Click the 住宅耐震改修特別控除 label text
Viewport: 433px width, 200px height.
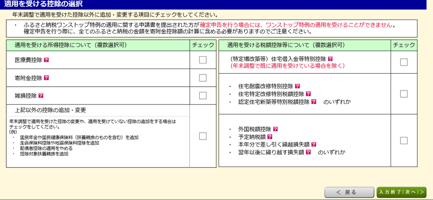tap(266, 86)
